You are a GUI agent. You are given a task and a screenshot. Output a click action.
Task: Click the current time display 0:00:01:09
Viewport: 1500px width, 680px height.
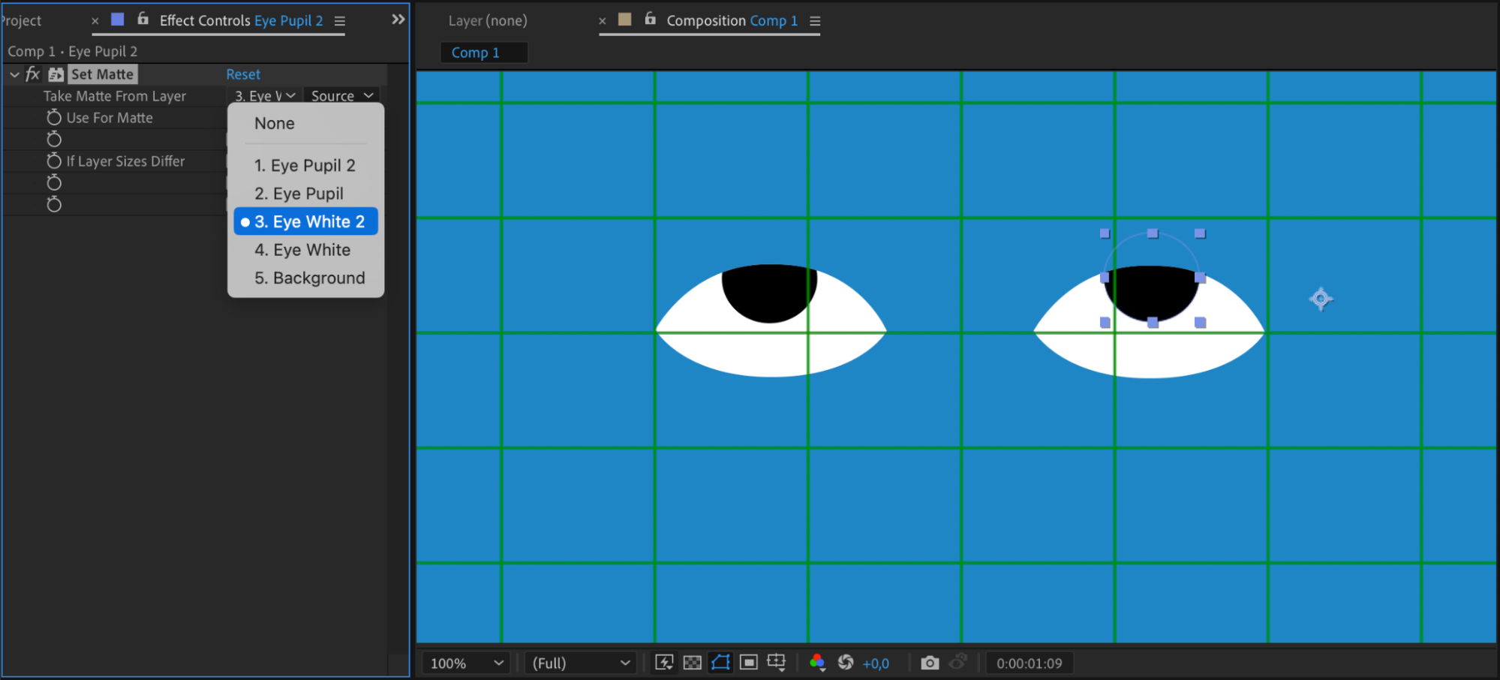coord(1029,663)
